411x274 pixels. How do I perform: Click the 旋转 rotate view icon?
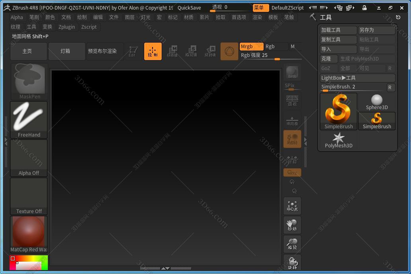coord(292,263)
